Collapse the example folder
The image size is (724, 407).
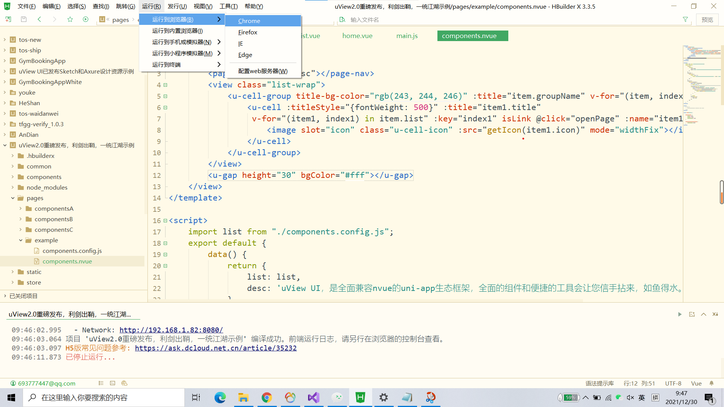[x=21, y=240]
